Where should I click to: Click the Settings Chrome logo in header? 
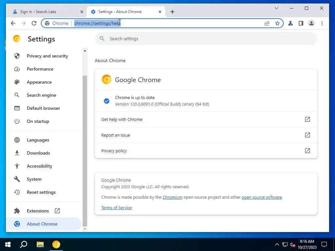(17, 39)
